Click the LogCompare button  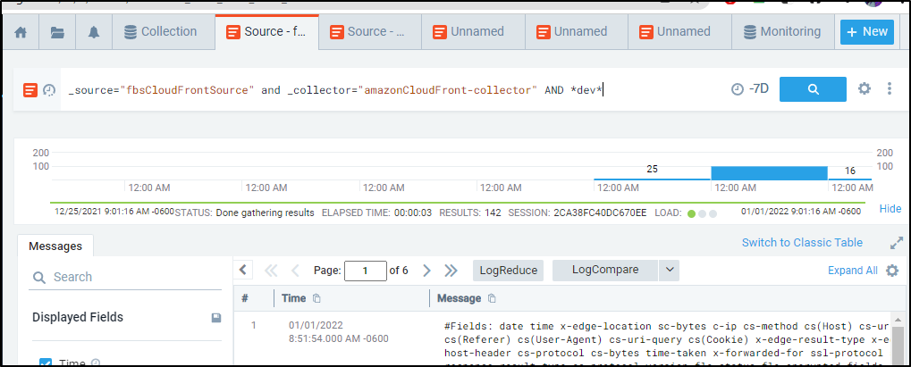[x=605, y=270]
